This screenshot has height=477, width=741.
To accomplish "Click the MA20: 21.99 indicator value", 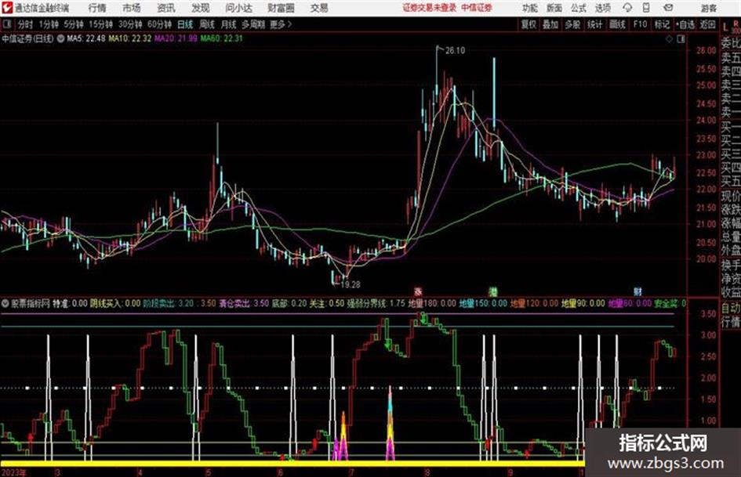I will (x=176, y=38).
